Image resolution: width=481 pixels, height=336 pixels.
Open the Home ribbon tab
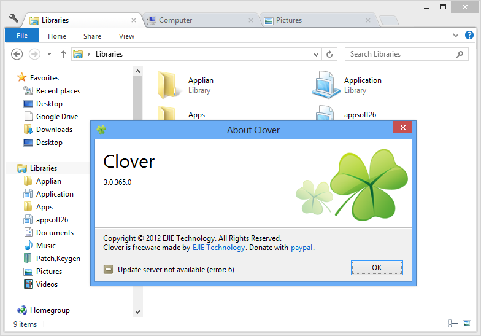tap(57, 36)
